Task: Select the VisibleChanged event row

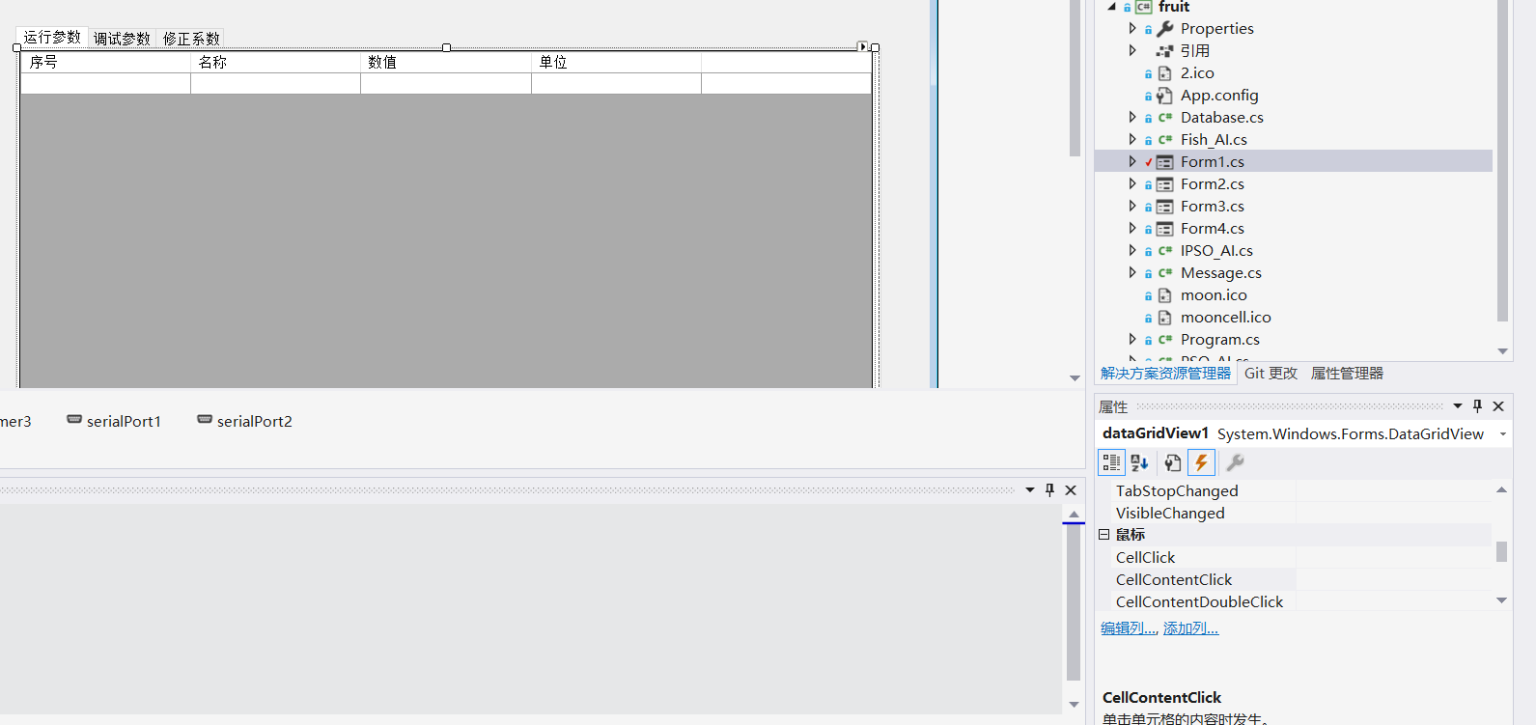Action: point(1294,514)
